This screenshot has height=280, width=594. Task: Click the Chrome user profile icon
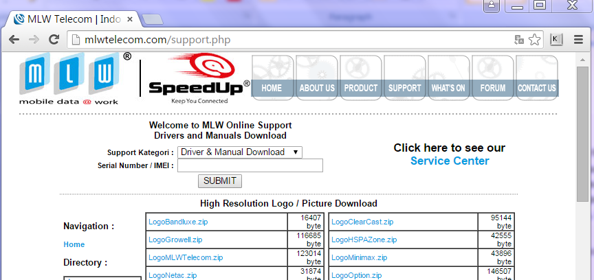[x=492, y=5]
